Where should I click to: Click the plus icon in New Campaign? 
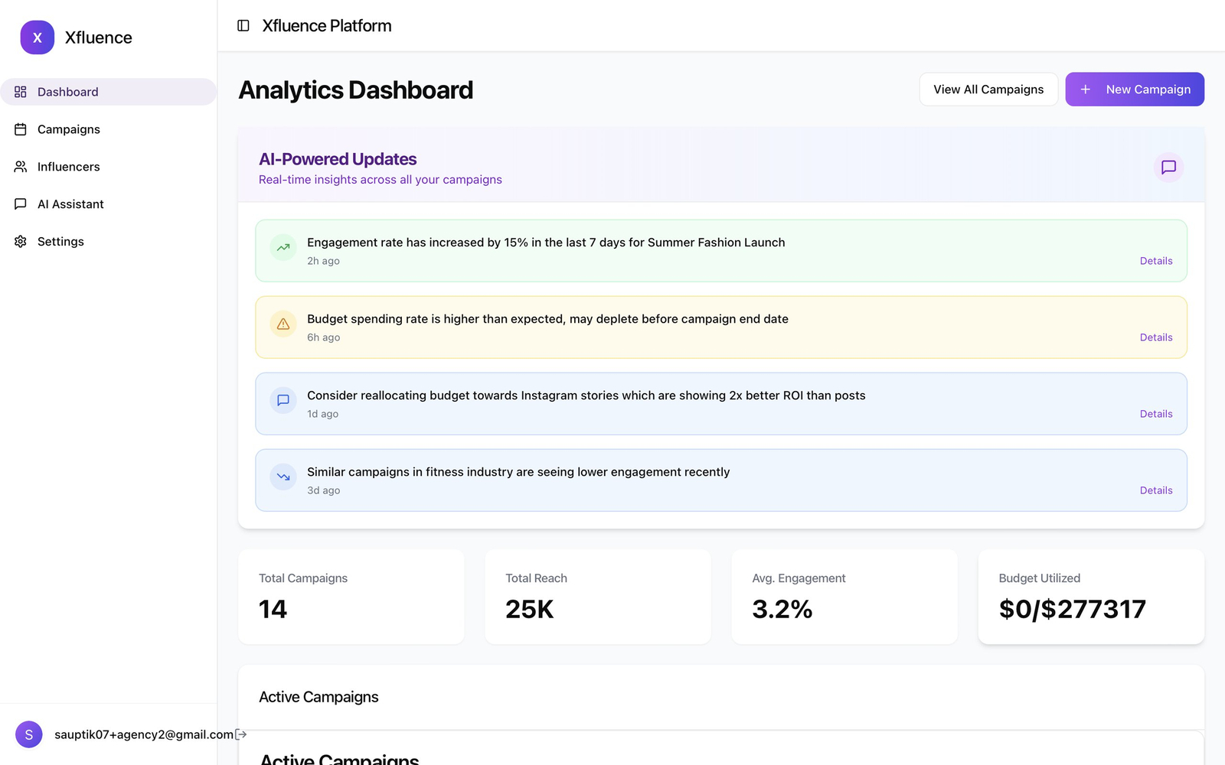pos(1085,90)
